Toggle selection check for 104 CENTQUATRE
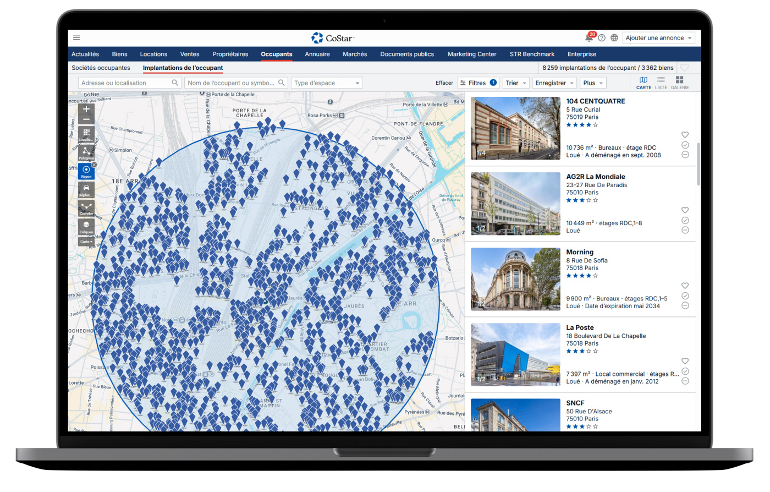 pos(685,145)
